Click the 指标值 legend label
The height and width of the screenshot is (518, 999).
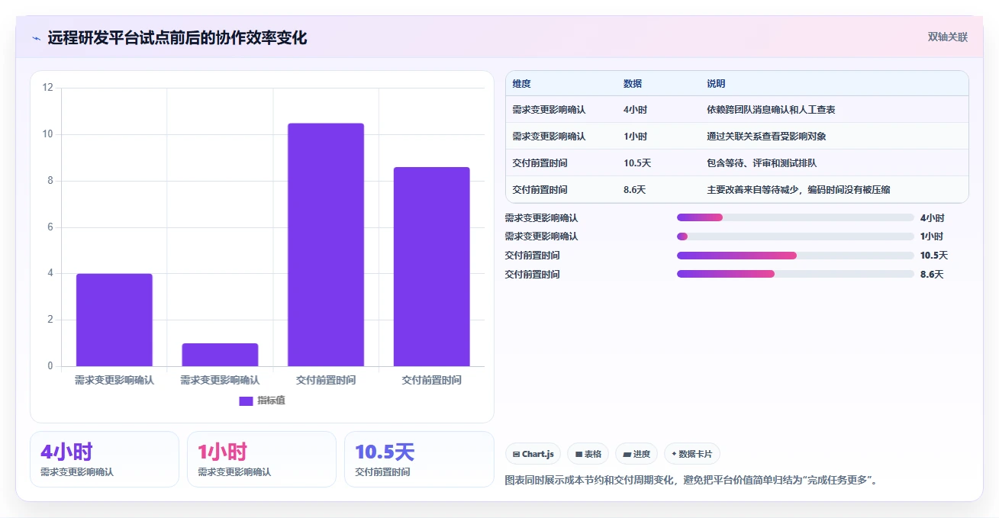(x=271, y=401)
